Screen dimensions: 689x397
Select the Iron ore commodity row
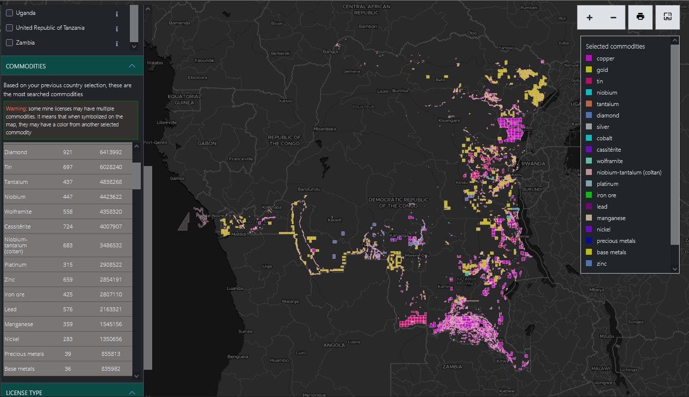(x=67, y=294)
